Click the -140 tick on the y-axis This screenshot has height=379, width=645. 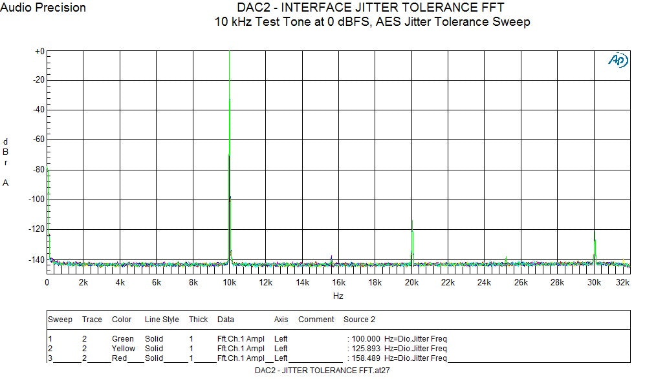point(37,260)
